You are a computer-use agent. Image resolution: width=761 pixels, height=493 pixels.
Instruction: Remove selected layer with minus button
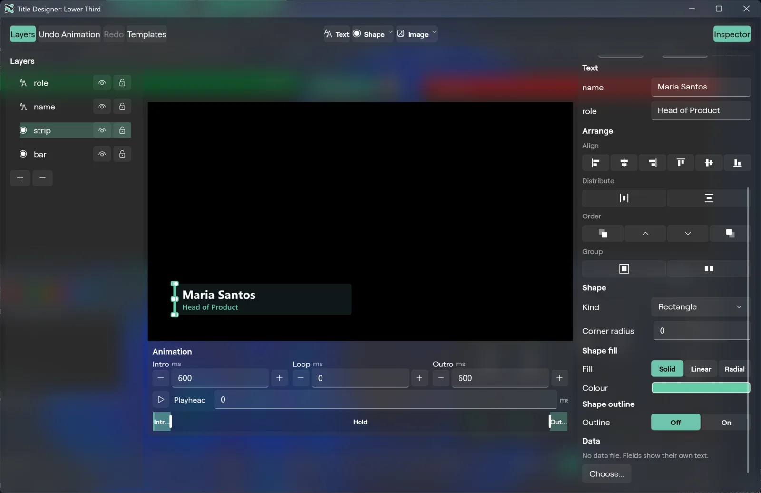pyautogui.click(x=42, y=178)
